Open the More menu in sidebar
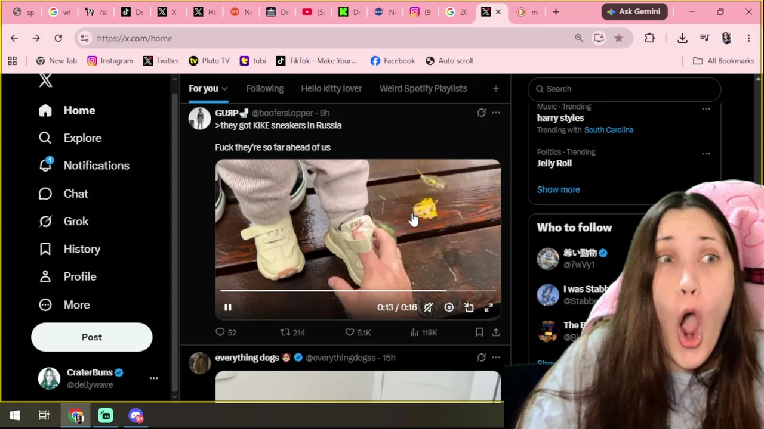Image resolution: width=764 pixels, height=429 pixels. [64, 304]
